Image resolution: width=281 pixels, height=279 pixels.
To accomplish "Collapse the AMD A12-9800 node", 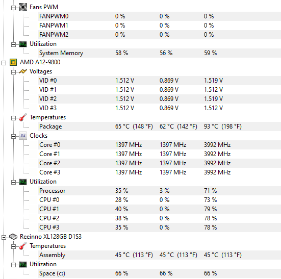I will point(4,63).
